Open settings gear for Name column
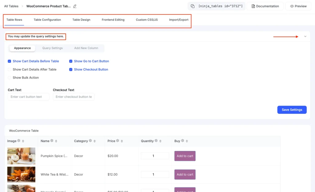This screenshot has height=192, width=315. pyautogui.click(x=52, y=141)
